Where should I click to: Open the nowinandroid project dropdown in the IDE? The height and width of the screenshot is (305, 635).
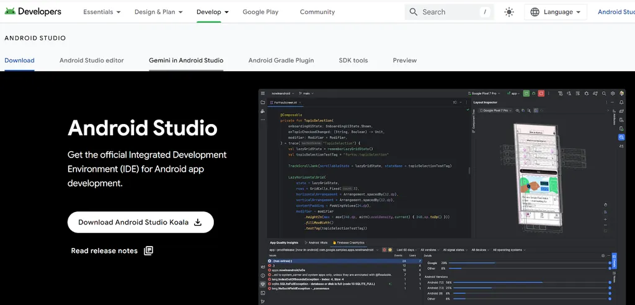[x=283, y=93]
